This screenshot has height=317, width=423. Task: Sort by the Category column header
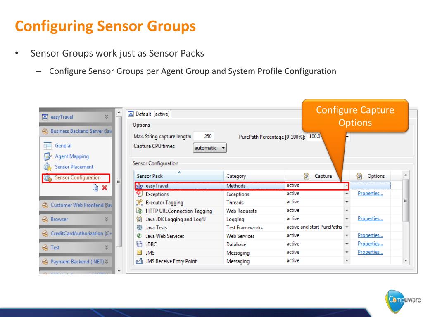point(254,176)
